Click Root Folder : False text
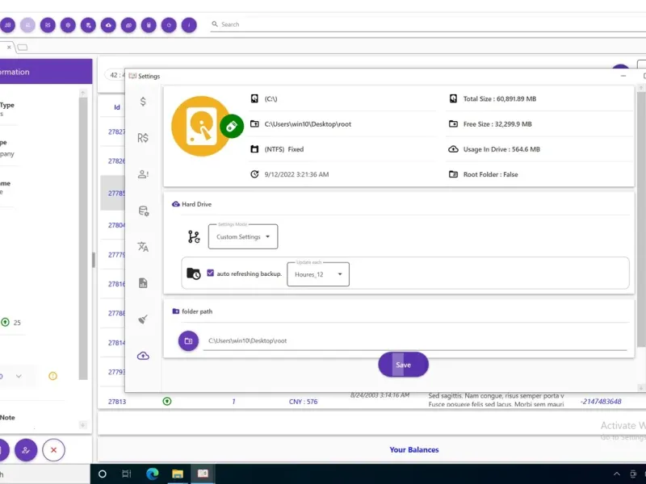This screenshot has height=484, width=646. coord(490,174)
